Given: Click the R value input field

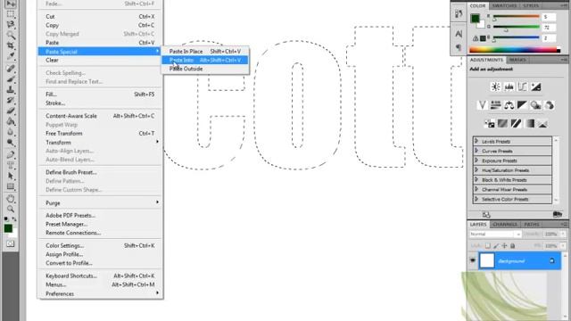Looking at the screenshot, I should pyautogui.click(x=549, y=17).
